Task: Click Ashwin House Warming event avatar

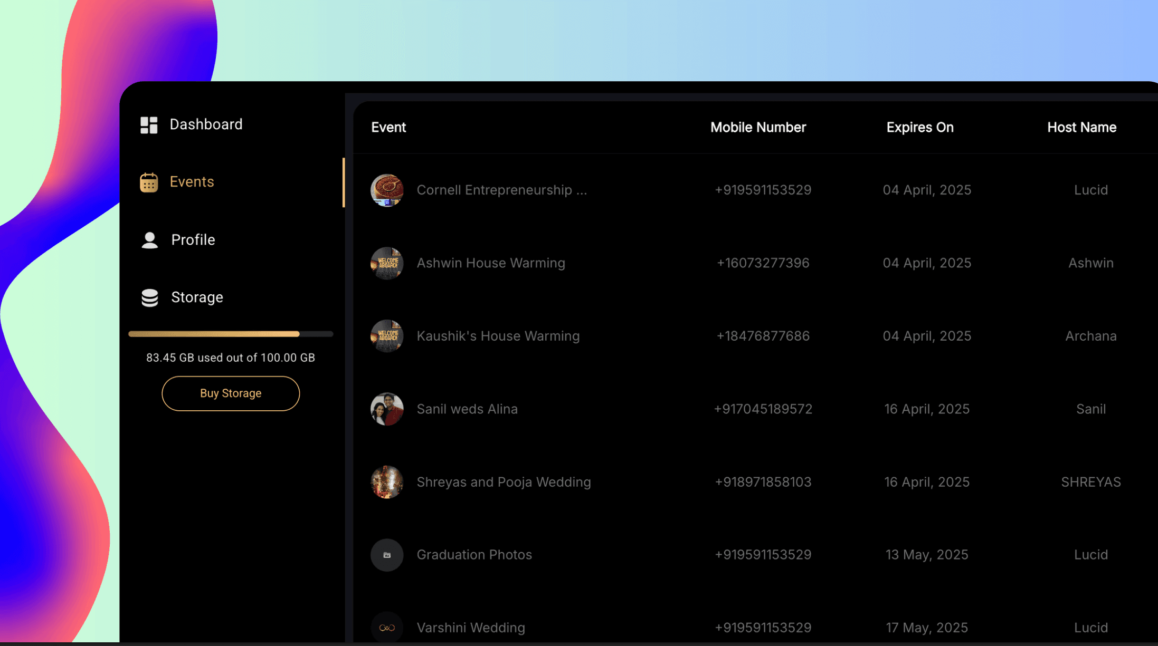Action: [x=387, y=263]
